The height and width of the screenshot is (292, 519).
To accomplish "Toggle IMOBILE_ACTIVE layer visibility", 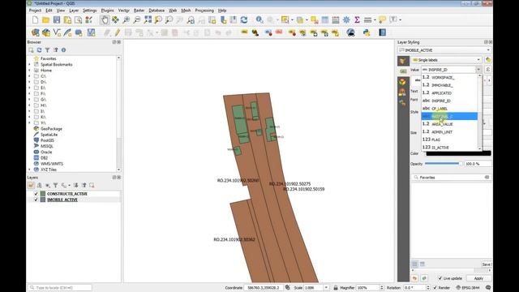I will click(36, 200).
